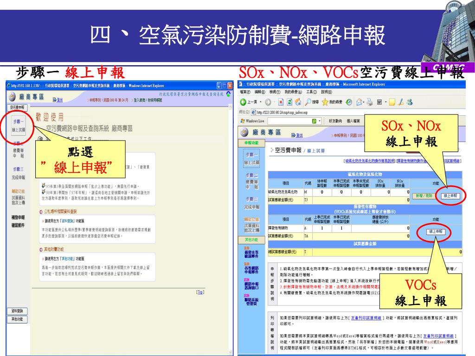Screen dimensions: 475x356
Task: Open 編輯(E) menu in right browser
Action: 260,92
